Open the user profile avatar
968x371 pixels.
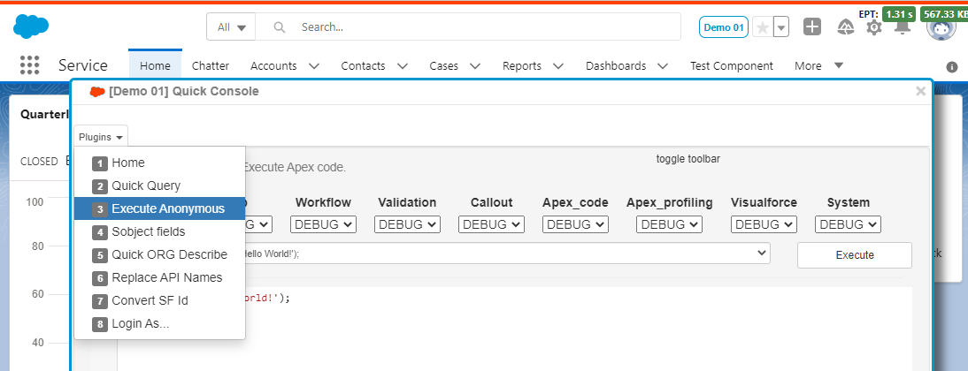[941, 29]
